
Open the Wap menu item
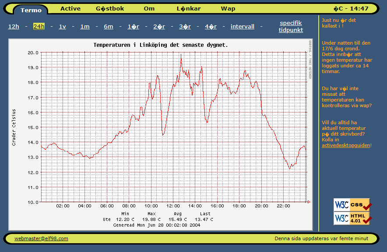click(228, 9)
